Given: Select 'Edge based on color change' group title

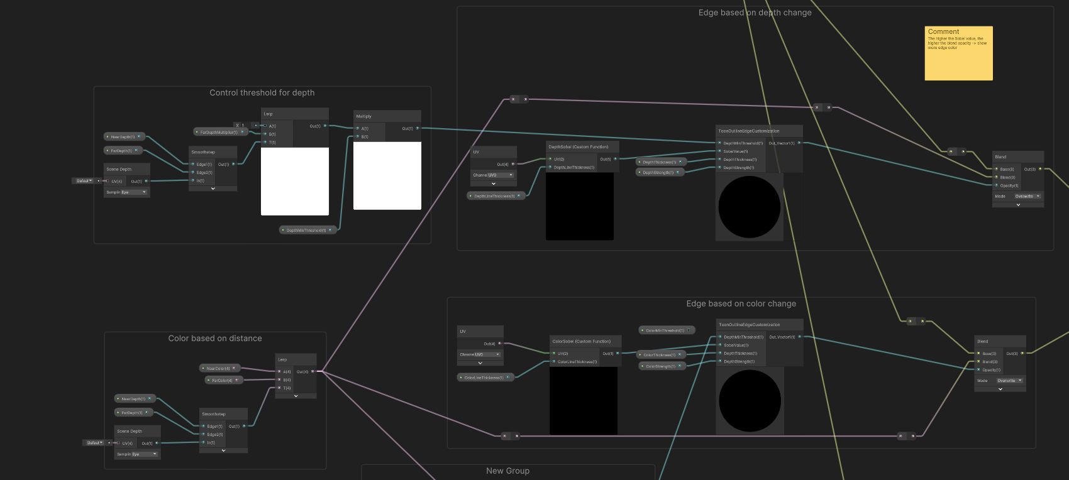Looking at the screenshot, I should click(x=741, y=303).
